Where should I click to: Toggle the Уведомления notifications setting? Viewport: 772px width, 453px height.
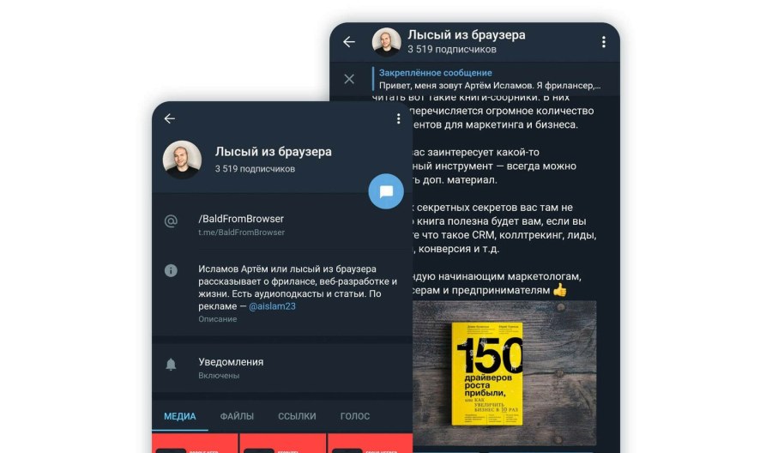(282, 368)
